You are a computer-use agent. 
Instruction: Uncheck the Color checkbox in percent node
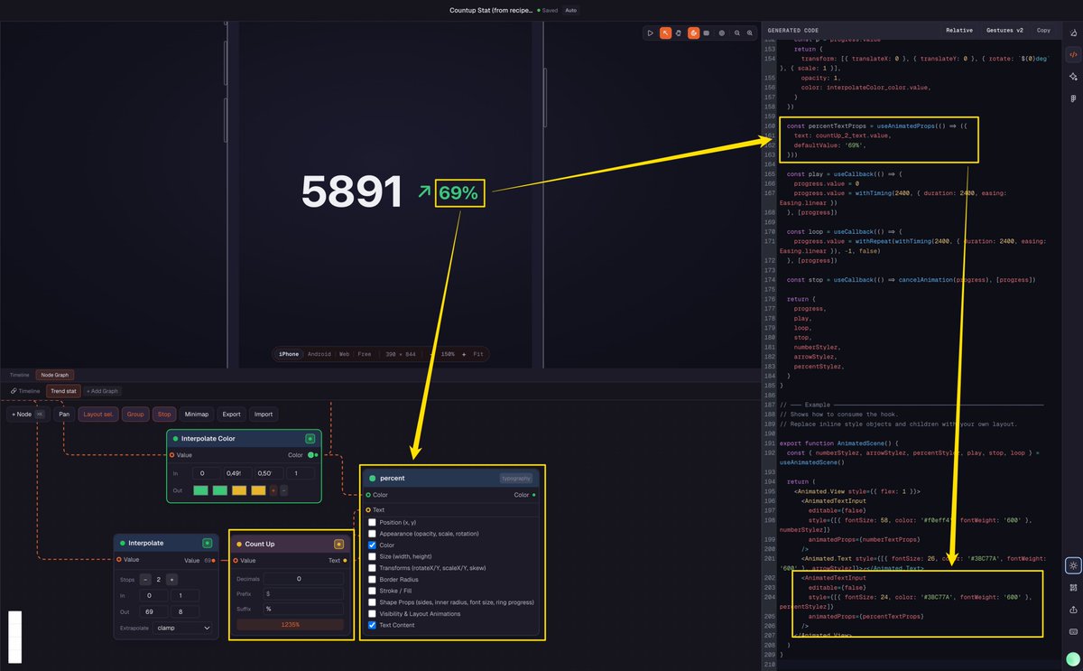[x=372, y=545]
